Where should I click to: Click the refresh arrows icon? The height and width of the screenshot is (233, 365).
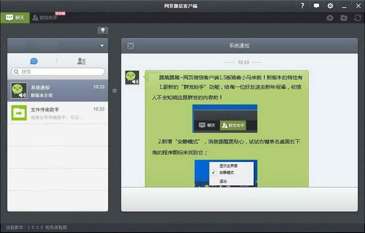[x=358, y=18]
